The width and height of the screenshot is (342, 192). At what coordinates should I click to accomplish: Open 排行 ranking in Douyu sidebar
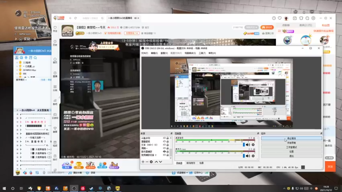tap(55, 157)
